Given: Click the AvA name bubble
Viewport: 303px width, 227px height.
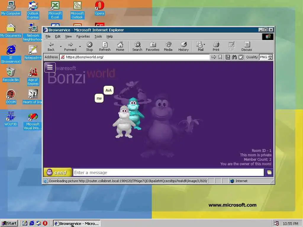Looking at the screenshot, I should click(x=109, y=90).
